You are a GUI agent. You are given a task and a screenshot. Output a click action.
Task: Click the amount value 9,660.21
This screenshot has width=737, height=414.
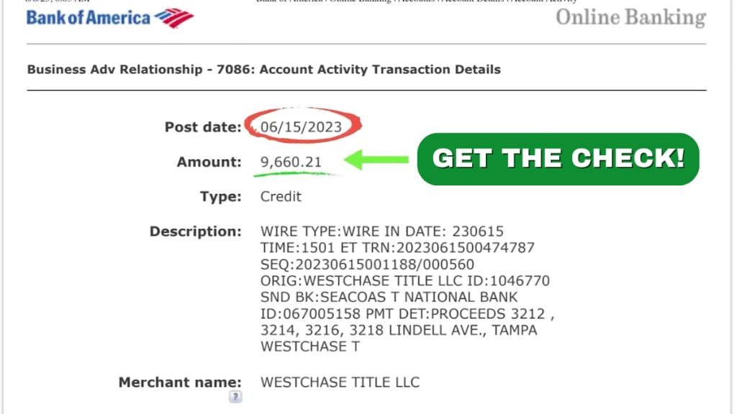tap(291, 162)
